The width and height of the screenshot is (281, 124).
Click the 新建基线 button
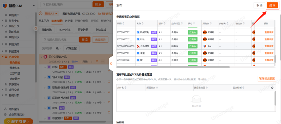[101, 29]
